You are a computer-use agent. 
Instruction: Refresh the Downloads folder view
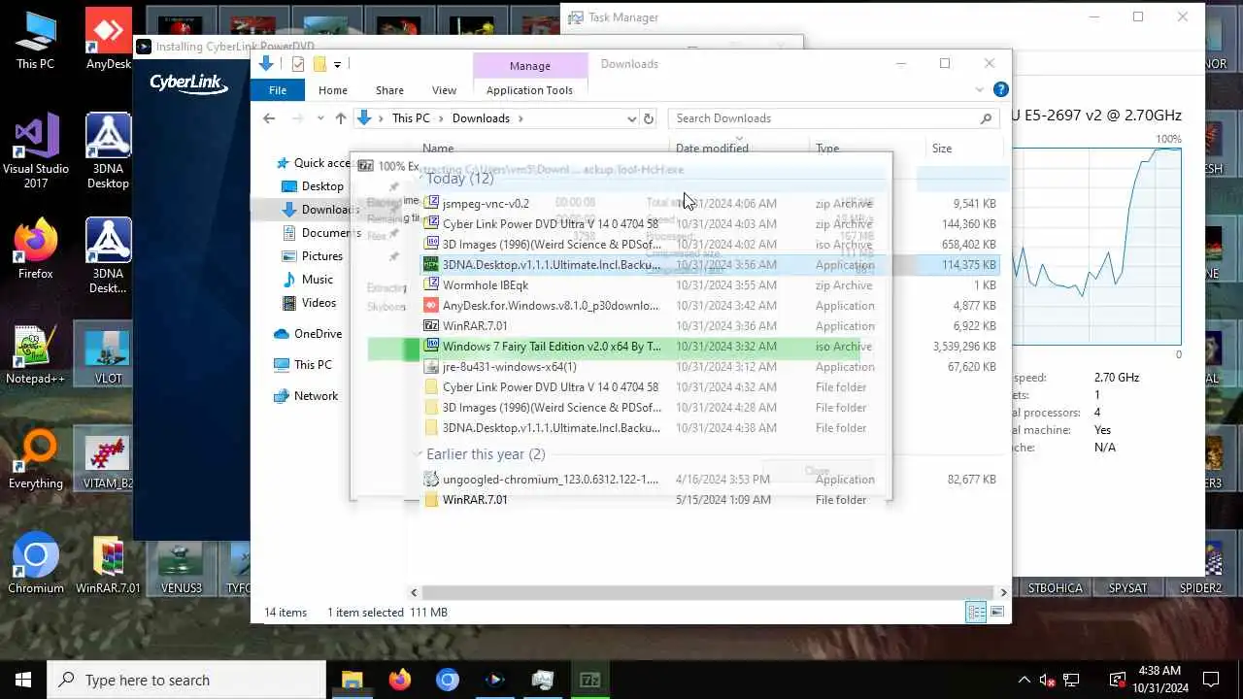pyautogui.click(x=649, y=118)
